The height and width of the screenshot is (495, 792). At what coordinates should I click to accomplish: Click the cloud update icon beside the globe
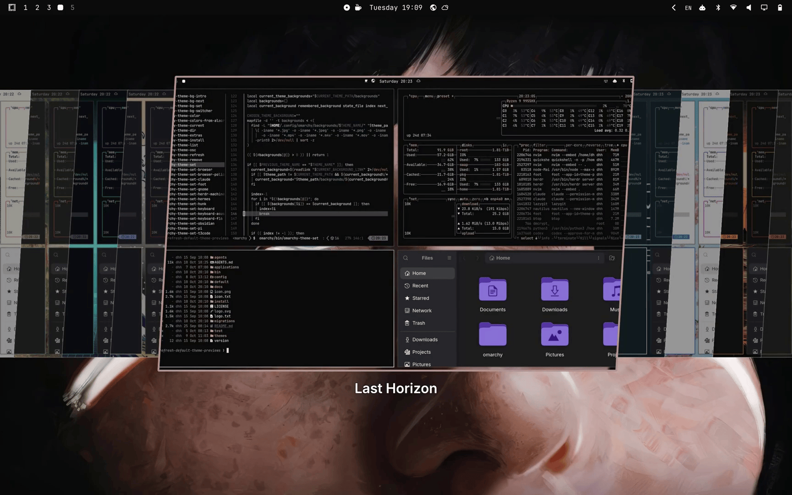(x=445, y=7)
